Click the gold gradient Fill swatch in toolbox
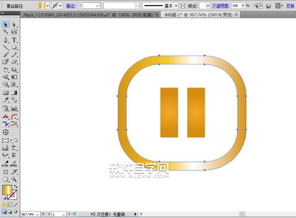This screenshot has width=296, height=218. tap(7, 190)
